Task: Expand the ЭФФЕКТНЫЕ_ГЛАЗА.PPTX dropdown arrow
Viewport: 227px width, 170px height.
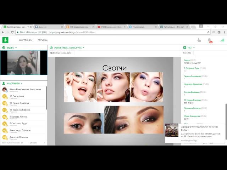Action: tap(84, 47)
